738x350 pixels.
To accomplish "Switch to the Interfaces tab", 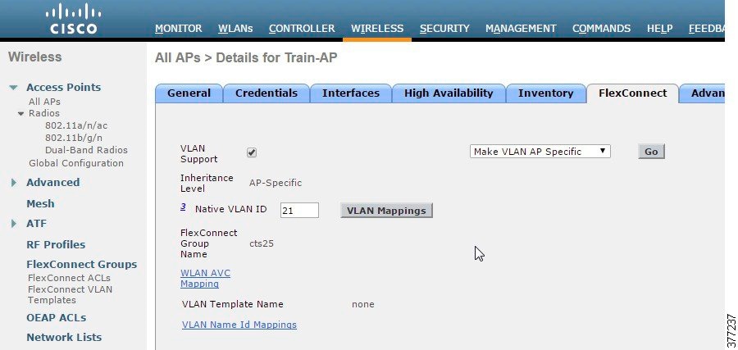I will tap(351, 93).
